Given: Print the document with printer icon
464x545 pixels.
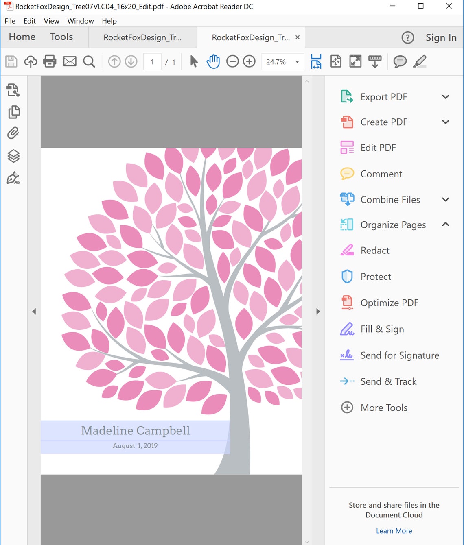Looking at the screenshot, I should (x=50, y=61).
